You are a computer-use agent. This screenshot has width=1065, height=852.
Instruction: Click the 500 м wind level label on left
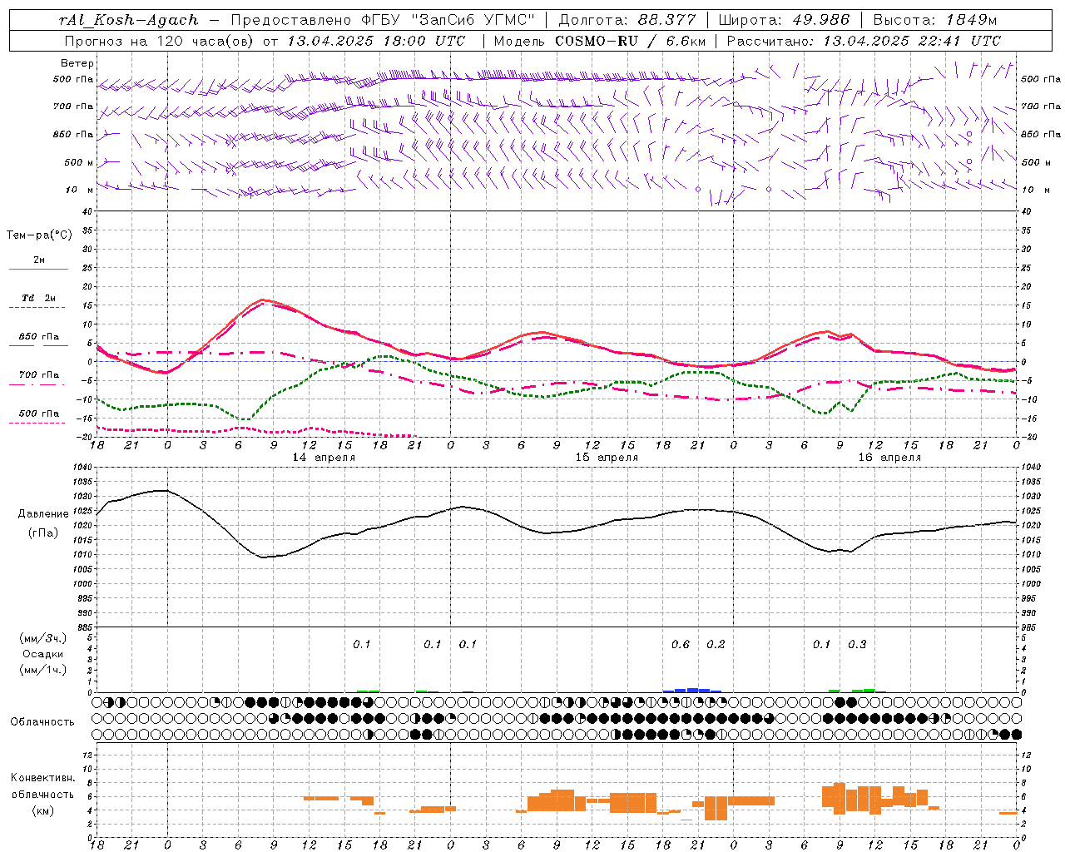(80, 162)
